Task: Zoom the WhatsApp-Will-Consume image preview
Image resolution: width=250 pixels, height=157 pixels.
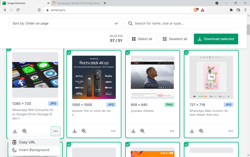Action: point(25,131)
